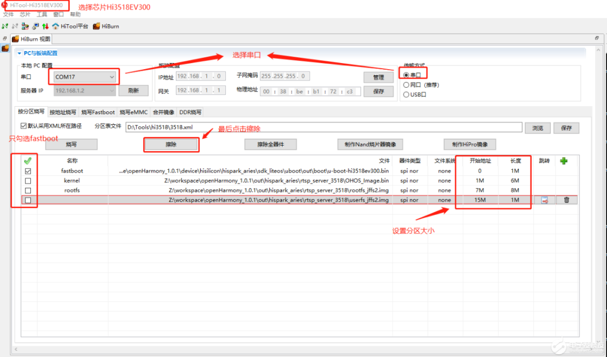Click the add partition green plus icon
This screenshot has width=607, height=357.
[564, 161]
